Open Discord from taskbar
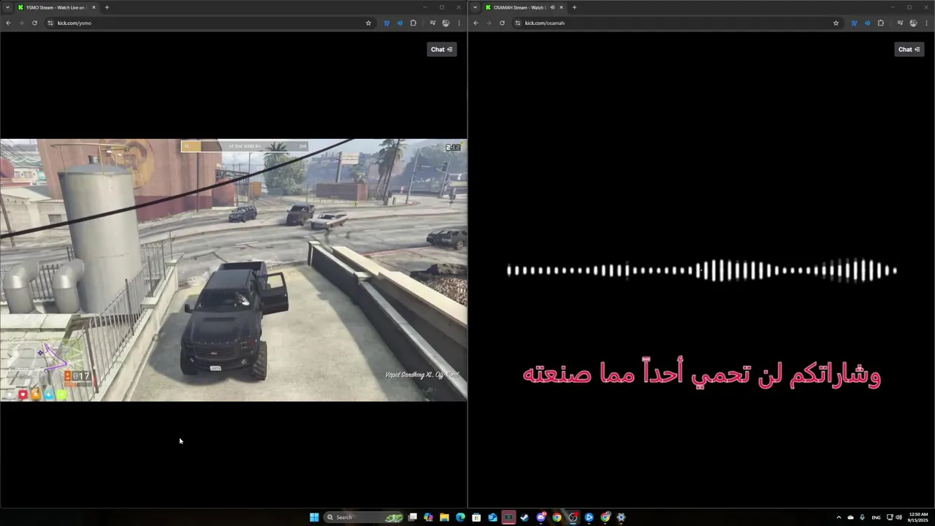The height and width of the screenshot is (526, 935). pyautogui.click(x=541, y=517)
